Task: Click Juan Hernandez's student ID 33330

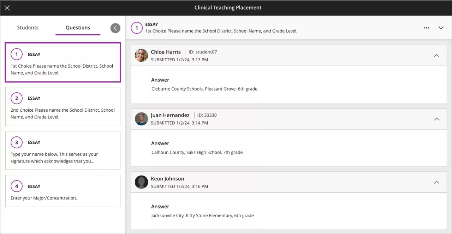Action: pos(207,115)
